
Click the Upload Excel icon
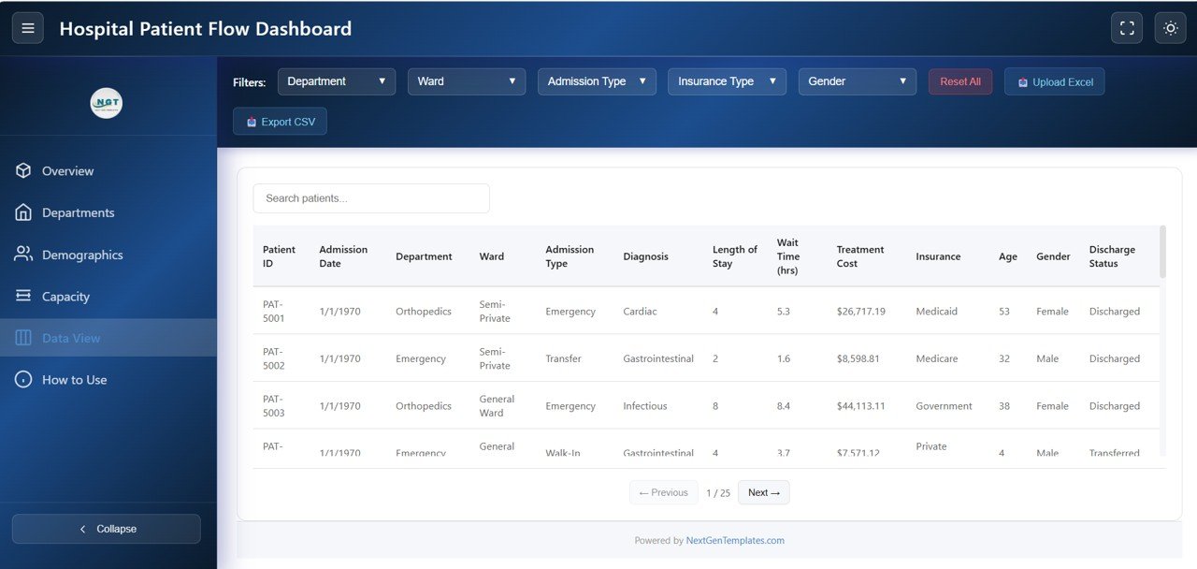click(x=1022, y=81)
